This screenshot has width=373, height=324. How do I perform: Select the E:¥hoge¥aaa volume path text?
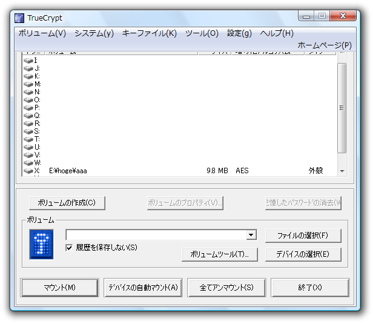coord(68,171)
